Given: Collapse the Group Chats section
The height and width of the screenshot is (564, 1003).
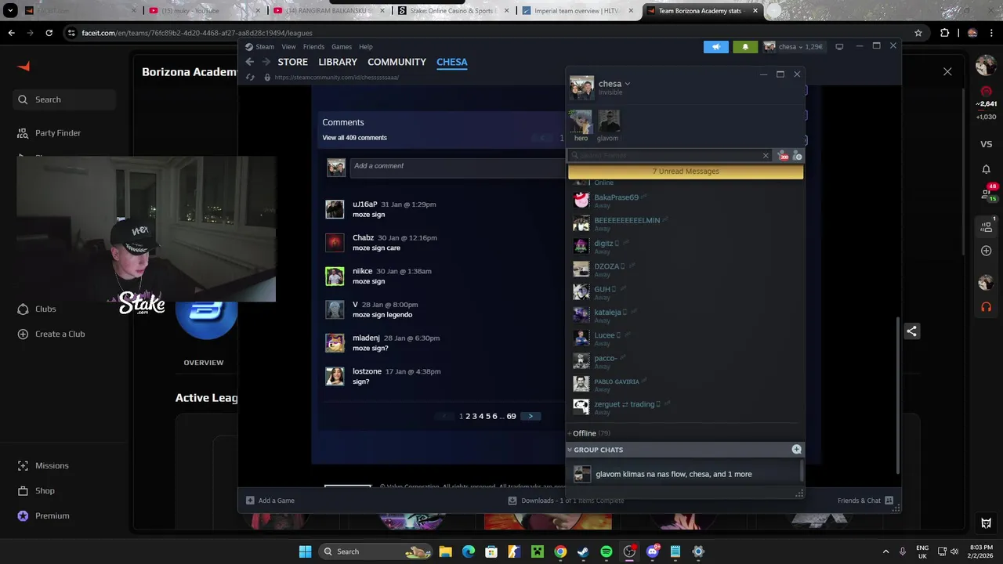Looking at the screenshot, I should tap(570, 450).
